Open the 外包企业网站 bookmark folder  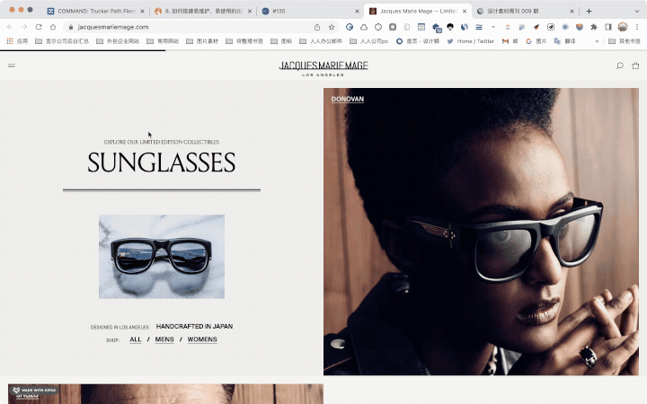pyautogui.click(x=118, y=41)
